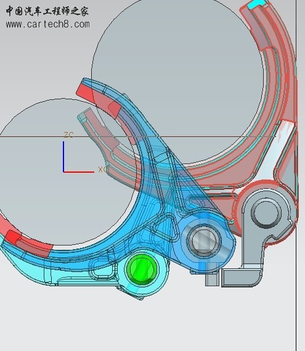Screen dimensions: 305x351
Task: Pick the cyan tip at the red fork's top
Action: [257, 3]
